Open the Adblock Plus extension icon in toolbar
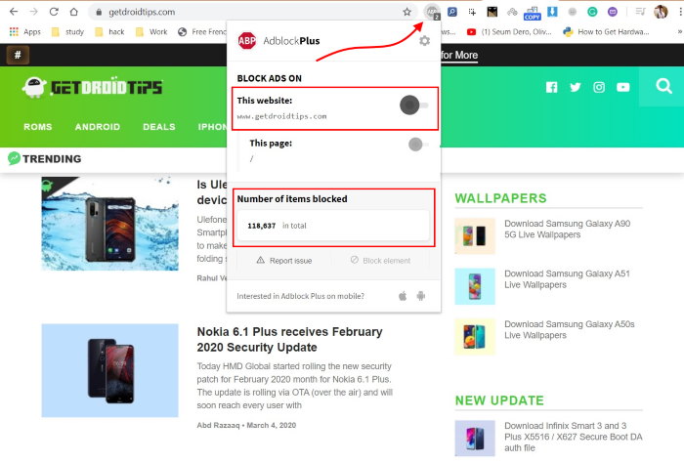 (432, 12)
